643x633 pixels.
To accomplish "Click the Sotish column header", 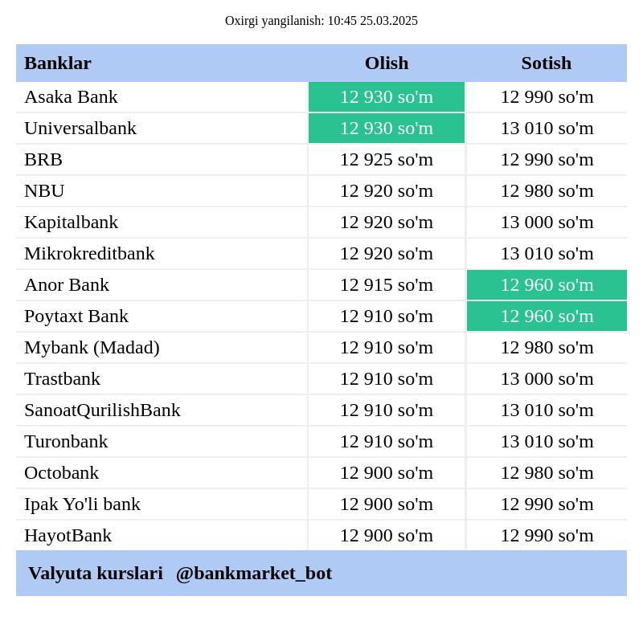I will 547,63.
